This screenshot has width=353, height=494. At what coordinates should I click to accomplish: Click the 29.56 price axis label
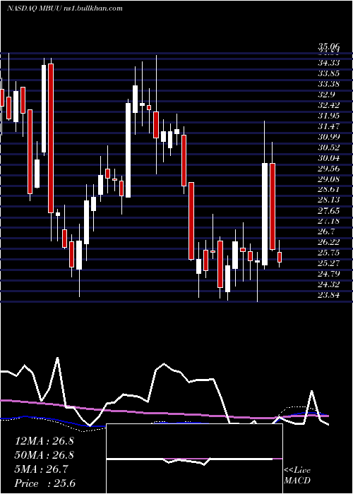[x=329, y=169]
